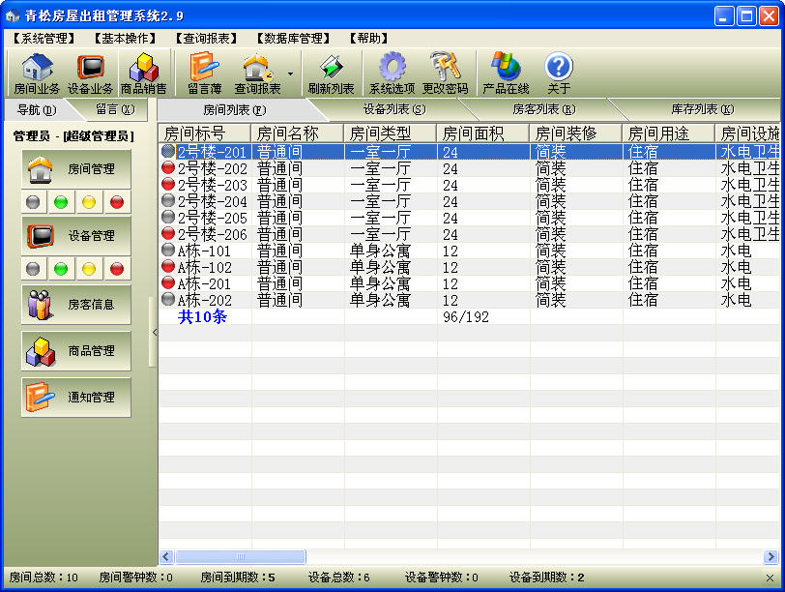The image size is (785, 592).
Task: Open 【数据库管理】 menu
Action: pos(293,38)
